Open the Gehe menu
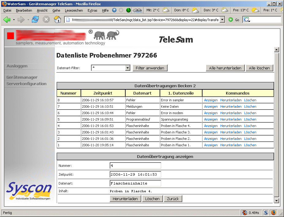The image size is (284, 217). pos(56,10)
